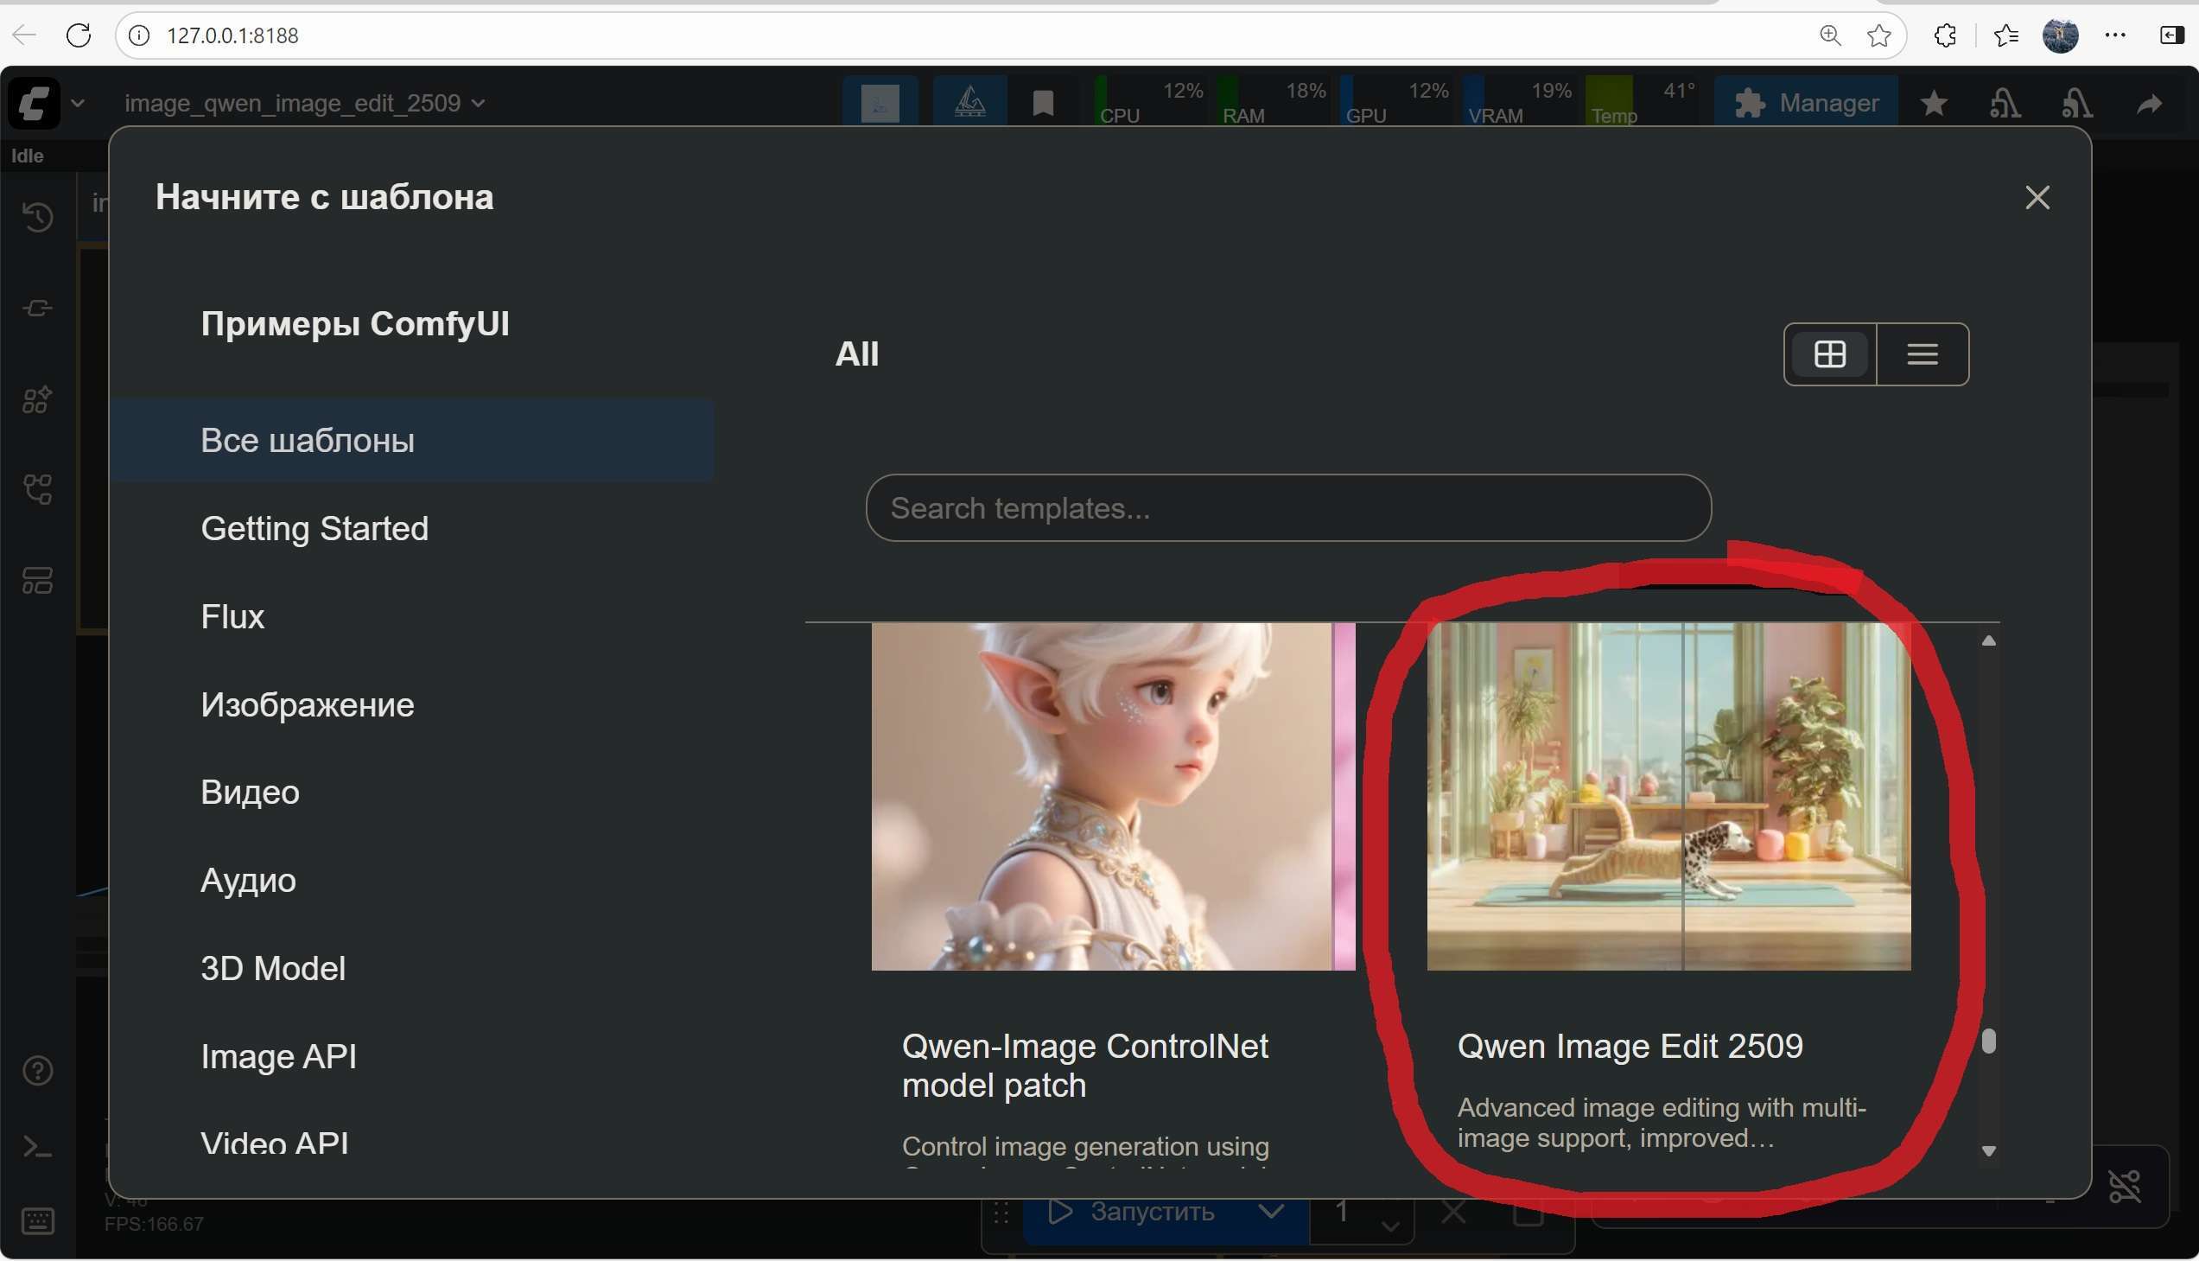Image resolution: width=2199 pixels, height=1261 pixels.
Task: Open the queue history sidebar icon
Action: click(37, 217)
